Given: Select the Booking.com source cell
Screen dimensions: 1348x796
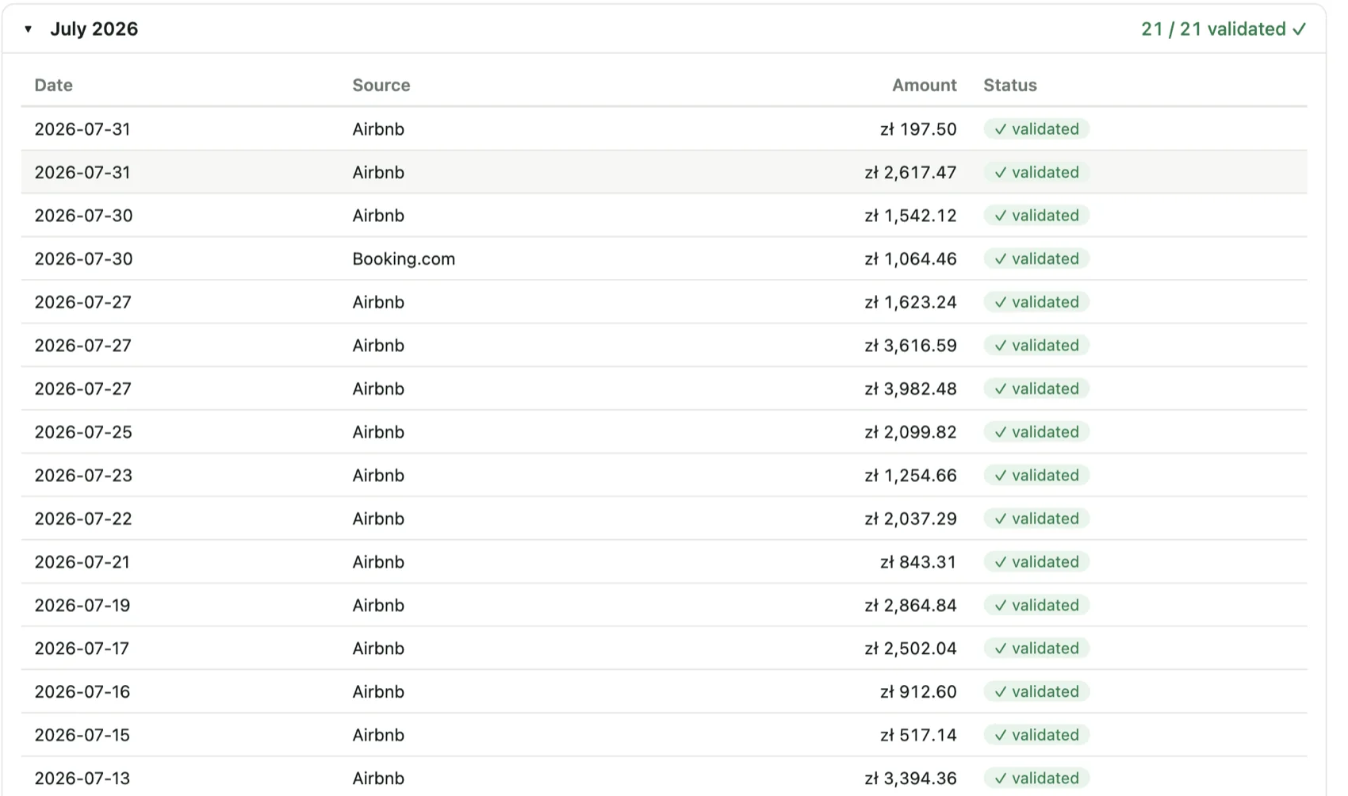Looking at the screenshot, I should [x=404, y=258].
